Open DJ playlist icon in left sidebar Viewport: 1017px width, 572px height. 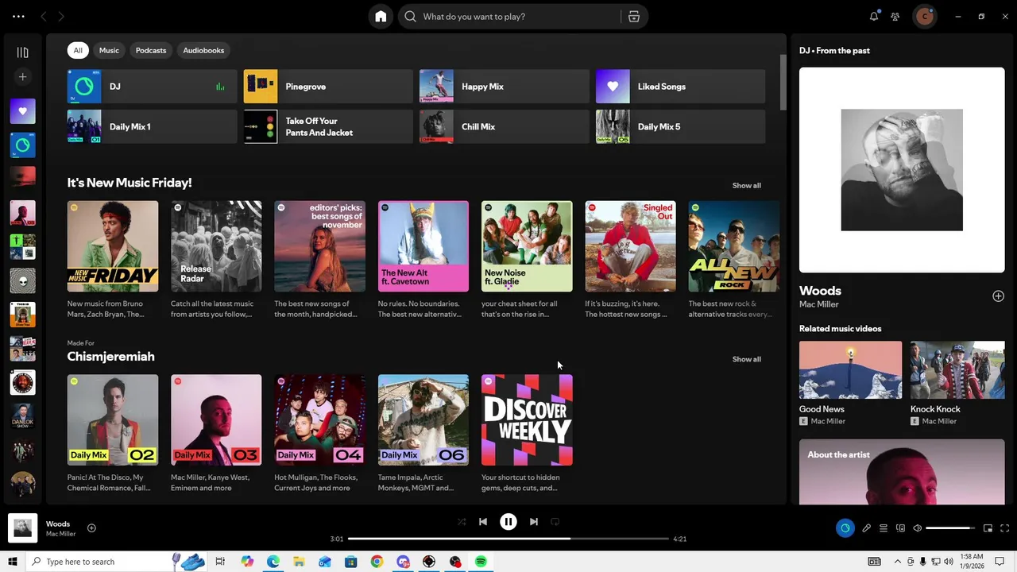22,145
